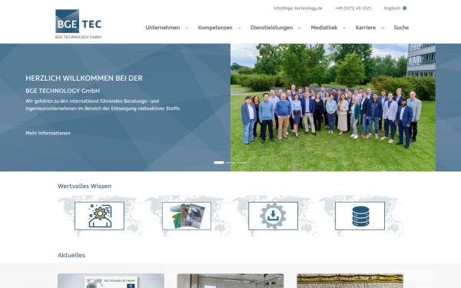Open the person-with-gear knowledge tile

(x=99, y=216)
